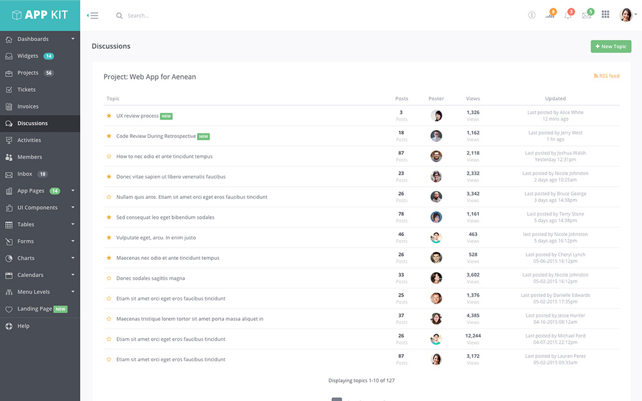Click the search input field
This screenshot has width=642, height=401.
tap(193, 15)
